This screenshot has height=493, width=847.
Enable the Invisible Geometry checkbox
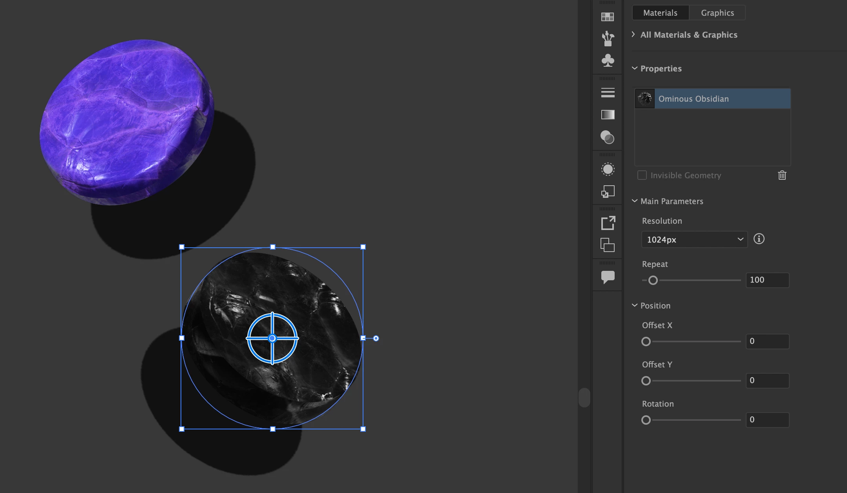pos(642,175)
